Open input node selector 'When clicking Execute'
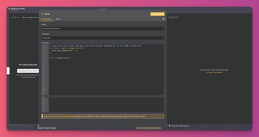 click(30, 18)
